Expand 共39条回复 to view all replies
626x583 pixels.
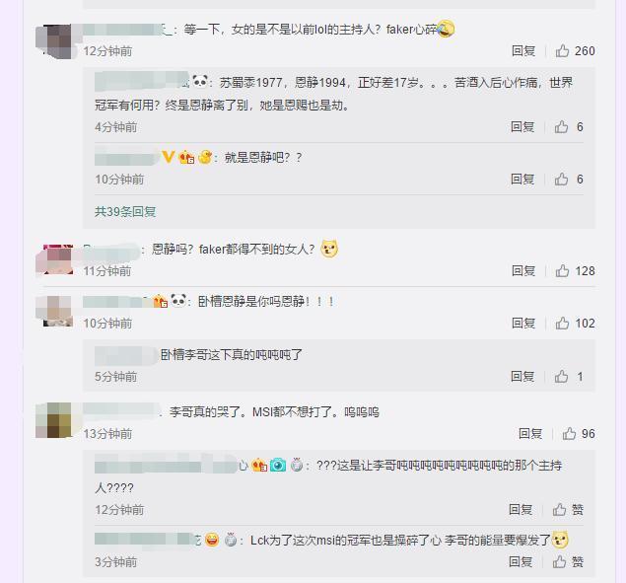[x=125, y=211]
